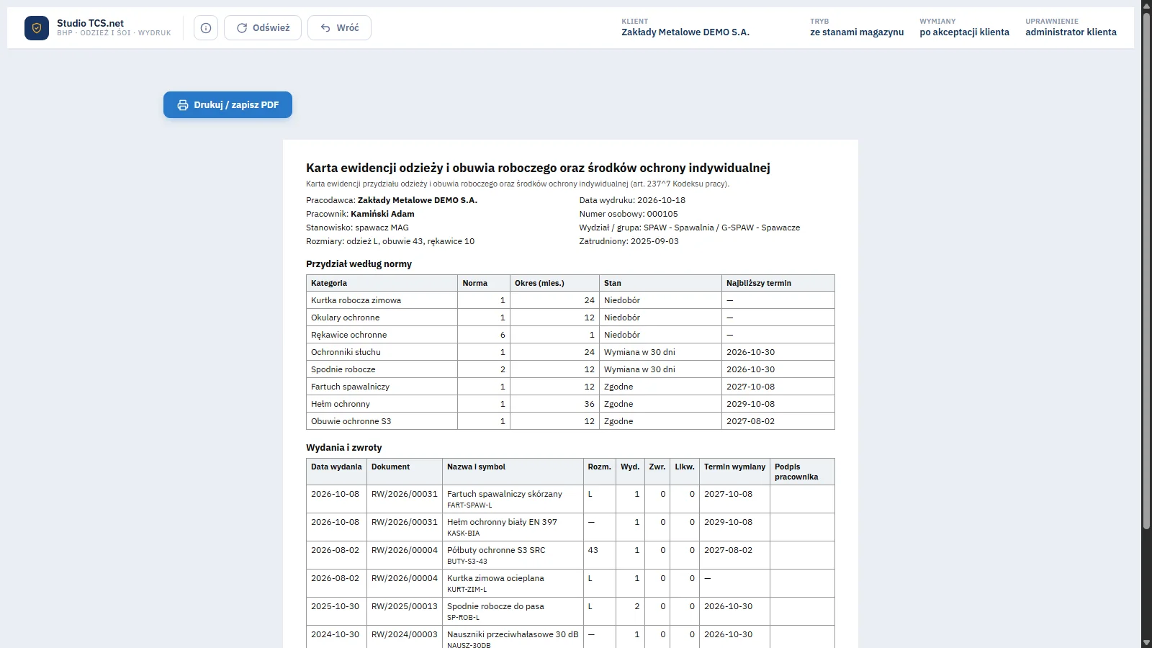The image size is (1152, 648).
Task: Click symbol KASK-BIA under Hełm ochronny biały
Action: 463,534
